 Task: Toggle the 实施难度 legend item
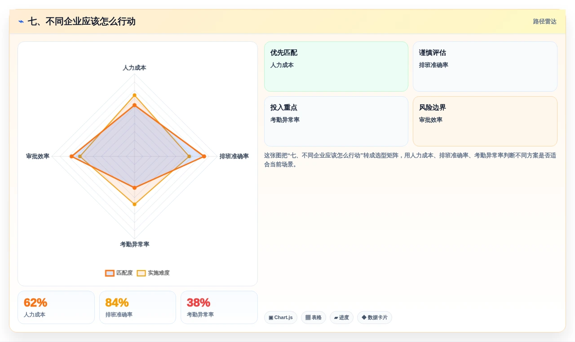pos(153,273)
